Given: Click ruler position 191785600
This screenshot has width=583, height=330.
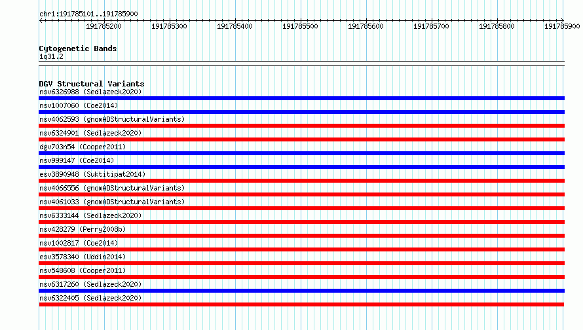Looking at the screenshot, I should (x=366, y=26).
